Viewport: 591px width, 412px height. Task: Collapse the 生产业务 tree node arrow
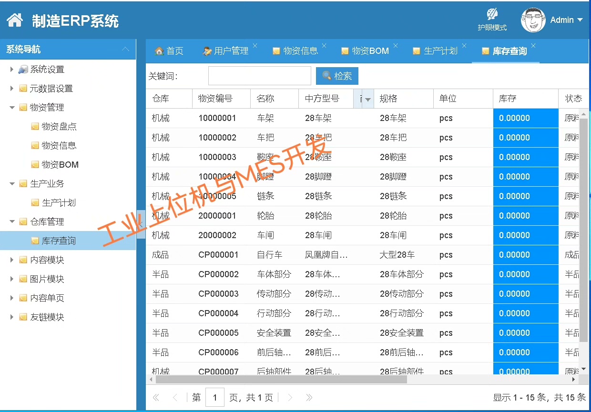coord(12,184)
